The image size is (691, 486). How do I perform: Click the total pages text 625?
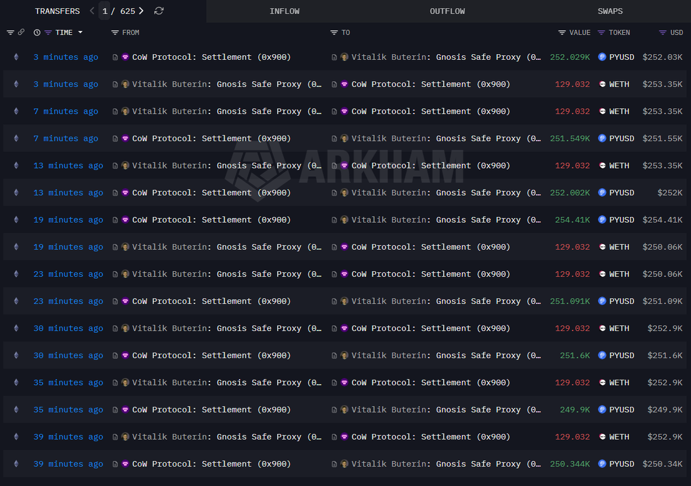coord(128,11)
